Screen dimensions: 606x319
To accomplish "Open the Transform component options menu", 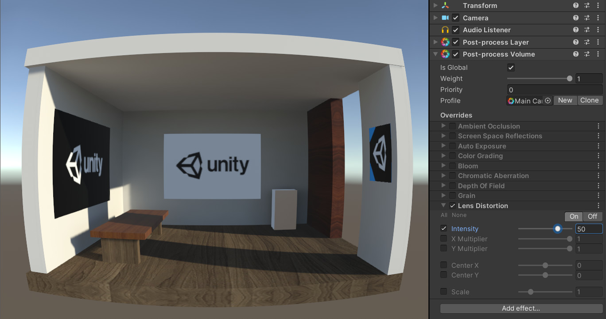I will (598, 6).
